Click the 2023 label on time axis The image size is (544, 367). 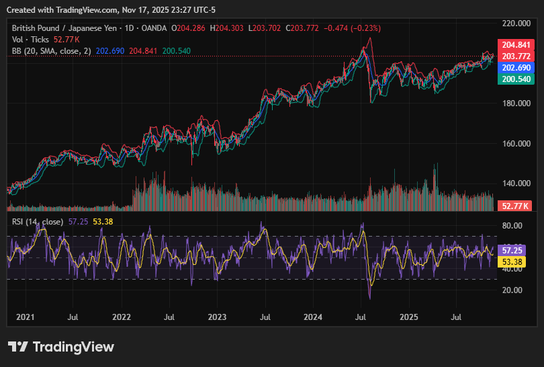click(217, 316)
